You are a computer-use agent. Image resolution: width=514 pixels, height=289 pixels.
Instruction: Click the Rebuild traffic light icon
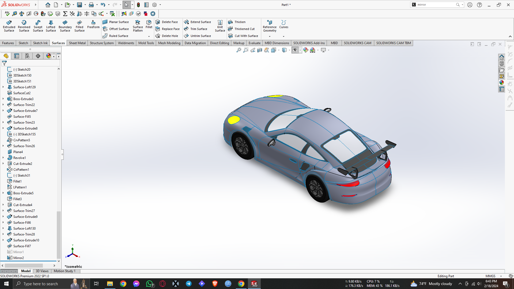138,5
